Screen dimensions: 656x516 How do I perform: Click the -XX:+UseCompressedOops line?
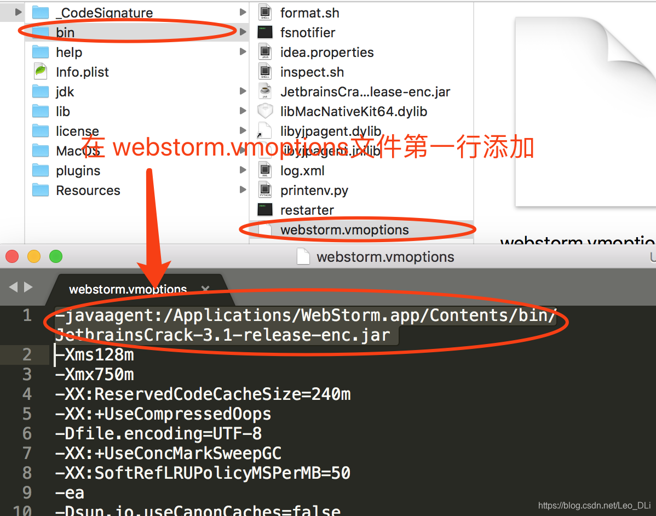coord(163,414)
